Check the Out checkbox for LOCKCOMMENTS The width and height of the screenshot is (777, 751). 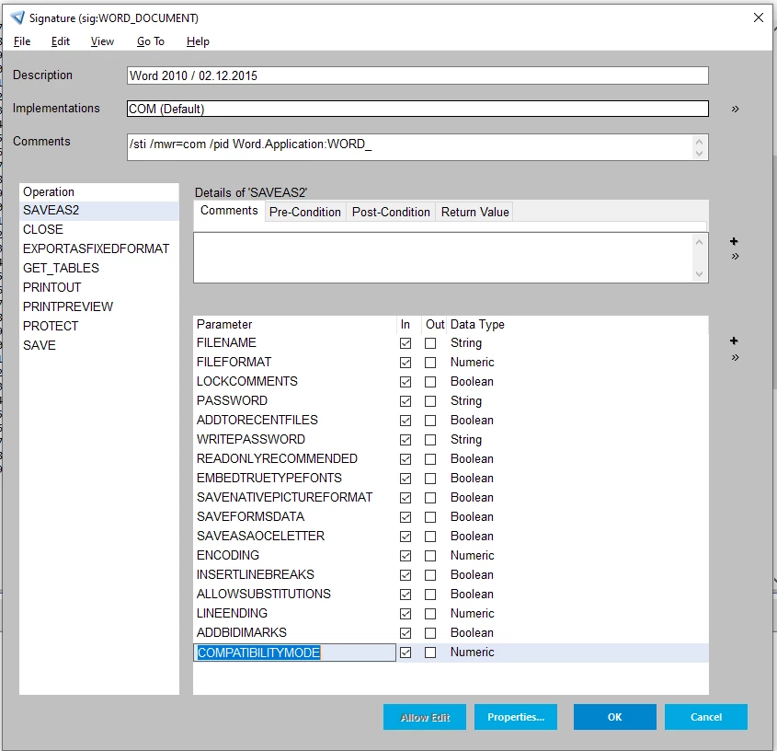430,382
